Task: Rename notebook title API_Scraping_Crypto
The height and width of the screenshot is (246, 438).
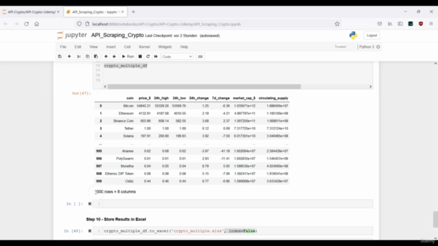Action: (x=117, y=35)
